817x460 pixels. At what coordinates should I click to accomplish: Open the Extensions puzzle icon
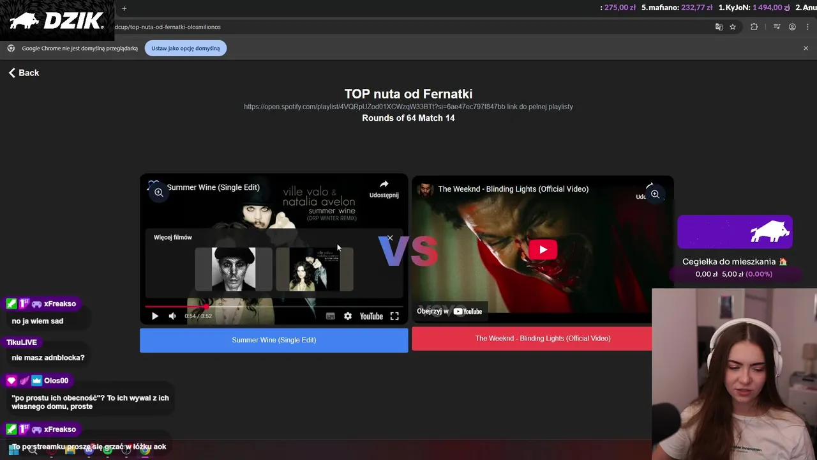click(x=754, y=27)
